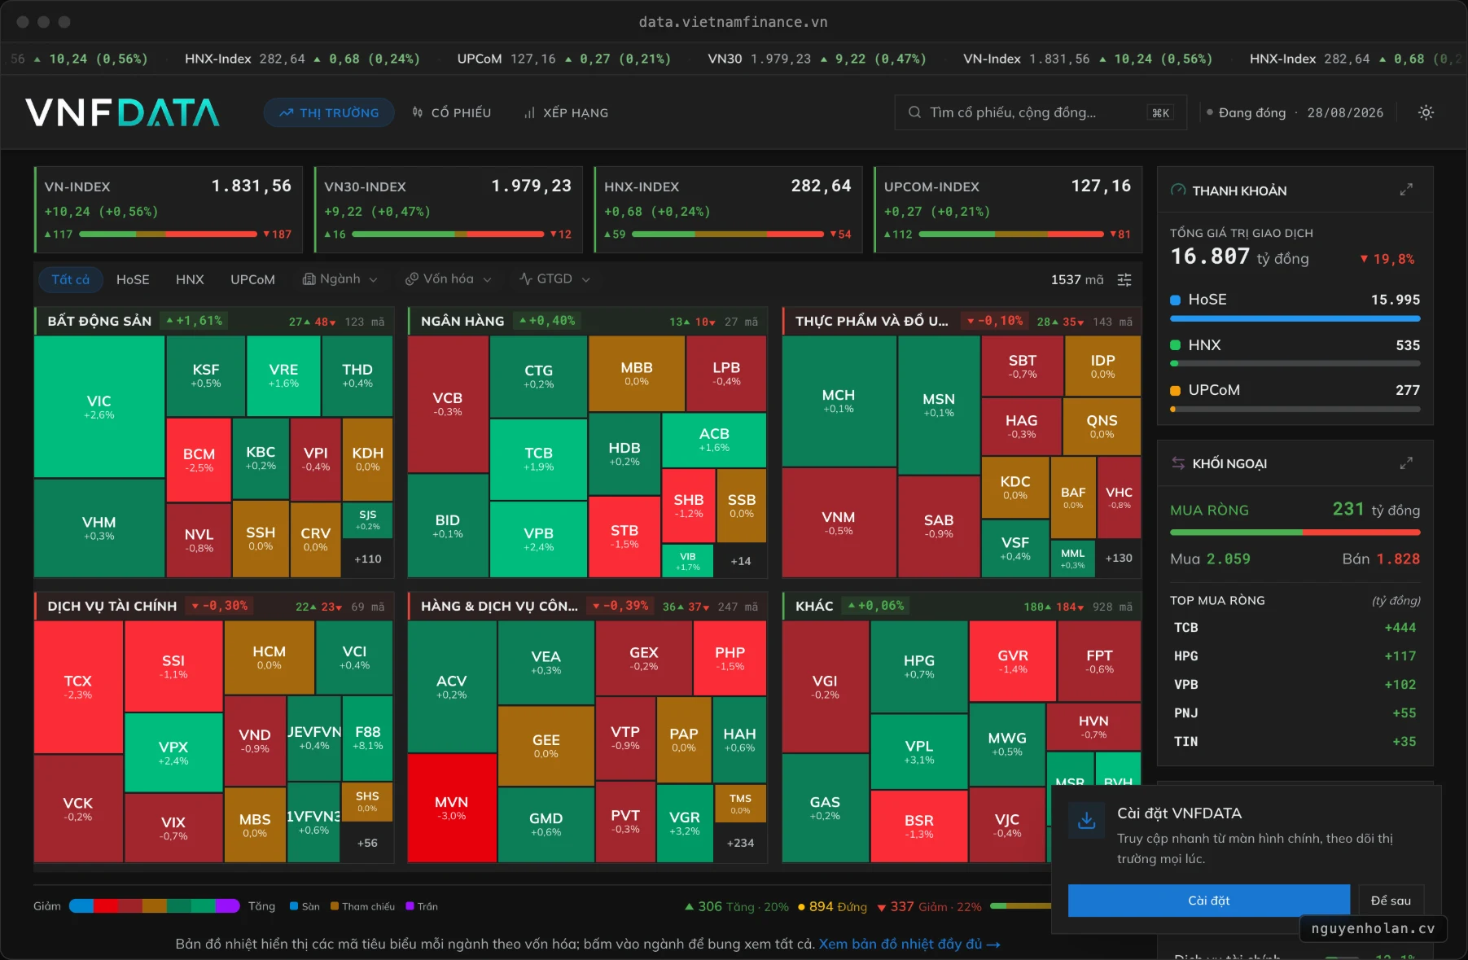Open the Ngành dropdown
The height and width of the screenshot is (960, 1468).
340,279
